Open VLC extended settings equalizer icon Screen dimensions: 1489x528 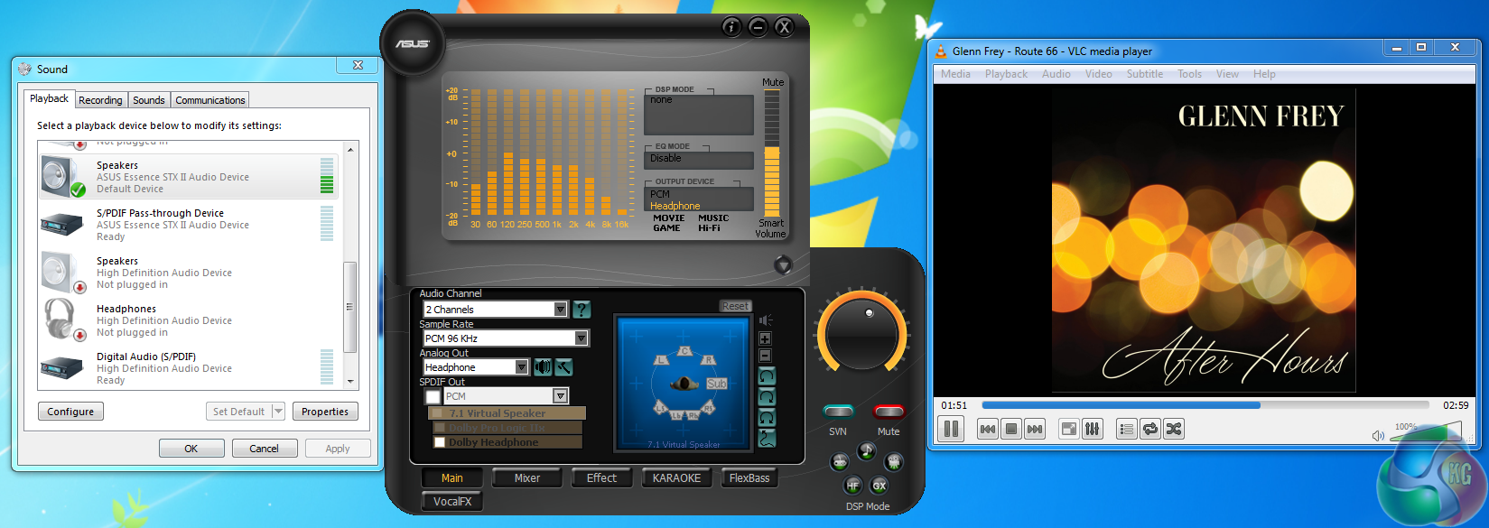point(1093,430)
